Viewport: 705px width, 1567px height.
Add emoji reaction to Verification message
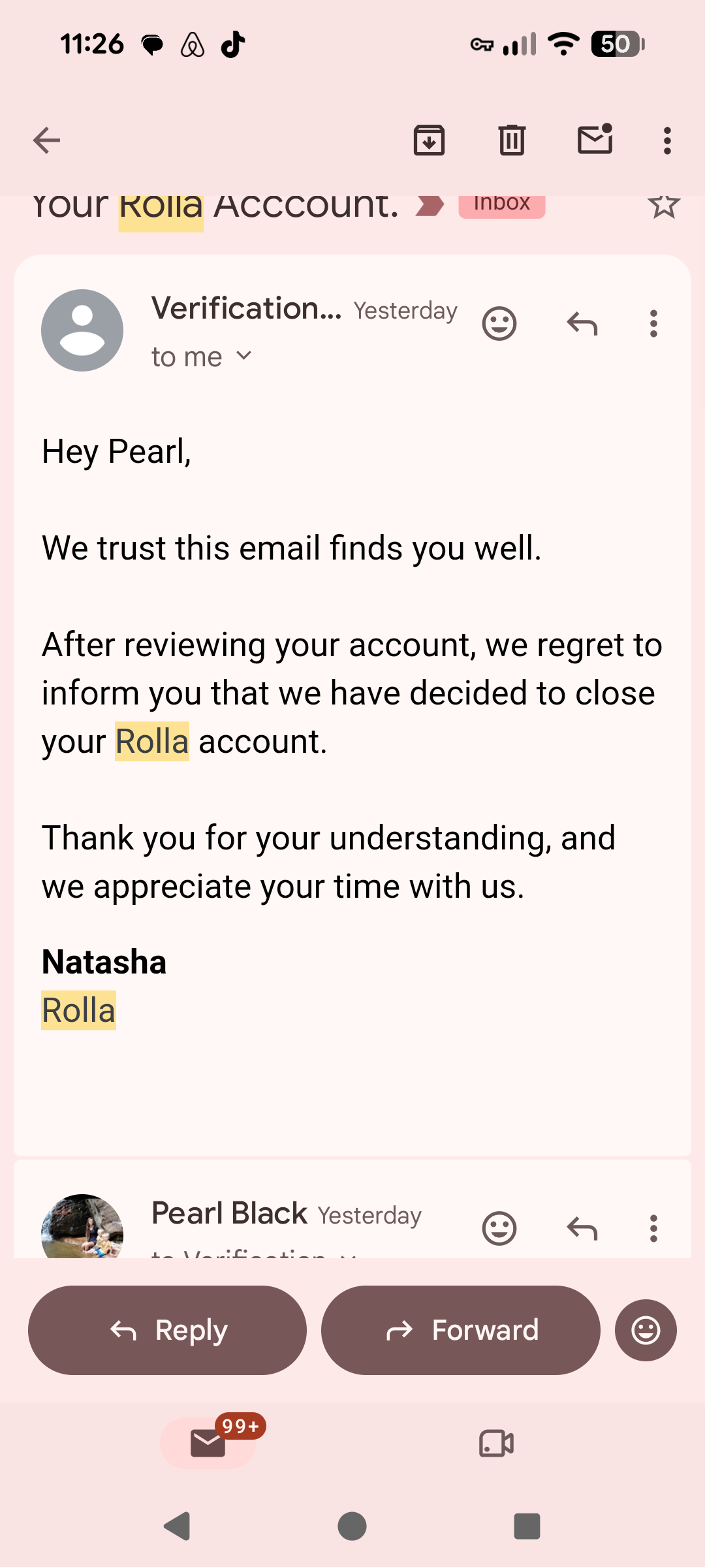499,323
